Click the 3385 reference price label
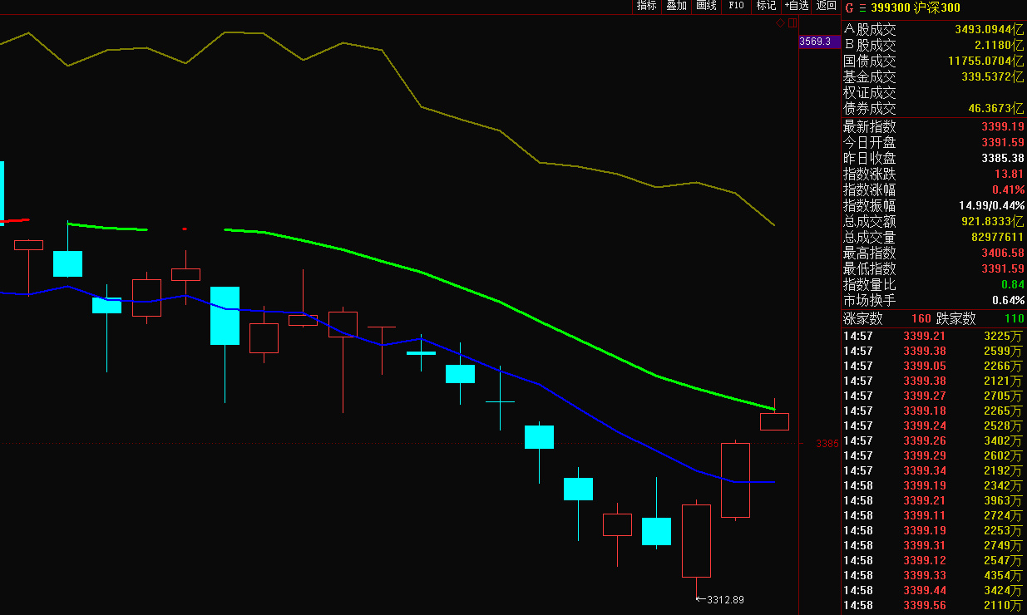1027x615 pixels. [x=827, y=444]
